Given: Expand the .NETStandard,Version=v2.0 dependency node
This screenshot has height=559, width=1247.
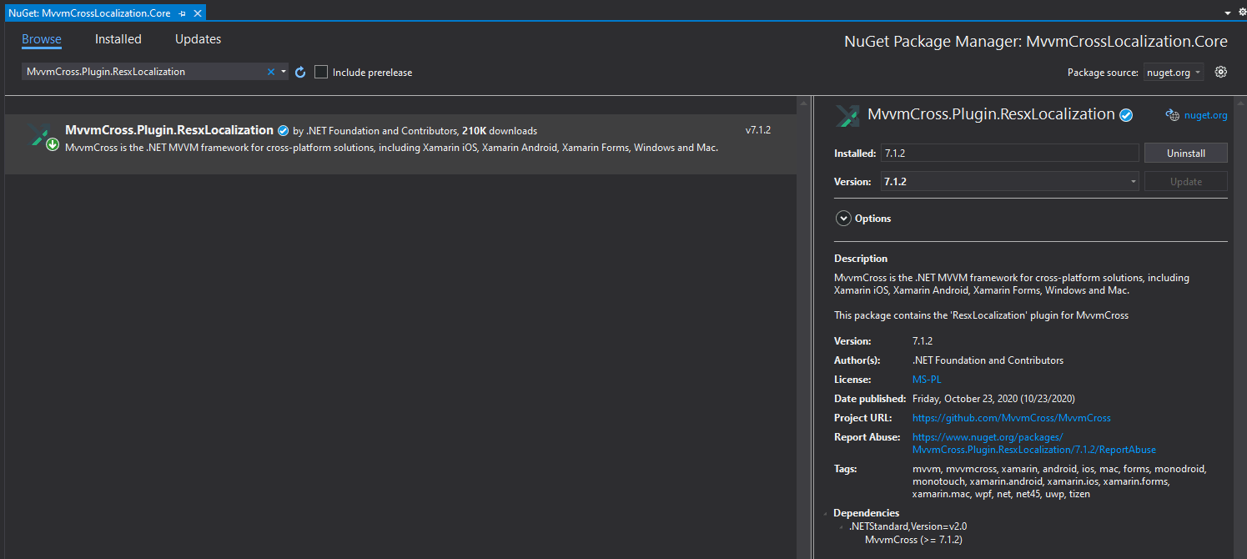Looking at the screenshot, I should pos(840,526).
